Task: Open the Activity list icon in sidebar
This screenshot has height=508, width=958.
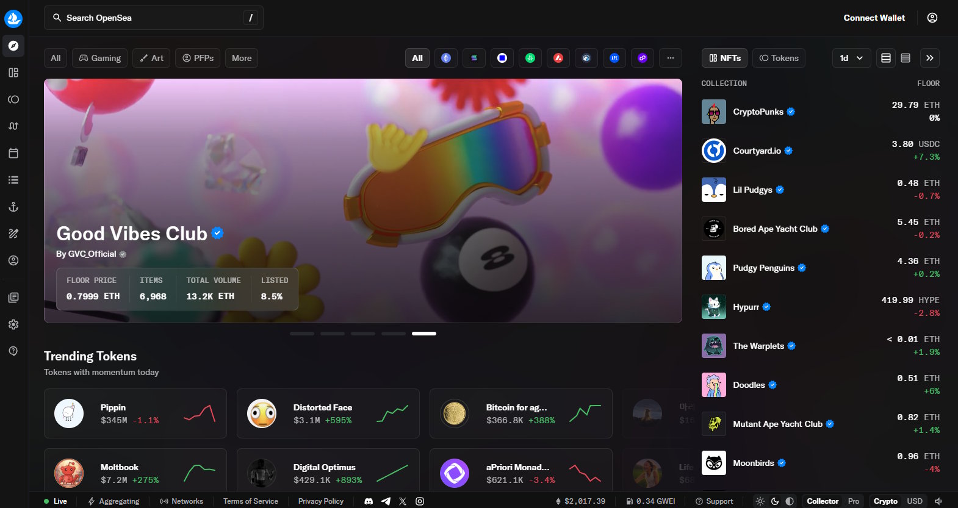Action: point(13,180)
